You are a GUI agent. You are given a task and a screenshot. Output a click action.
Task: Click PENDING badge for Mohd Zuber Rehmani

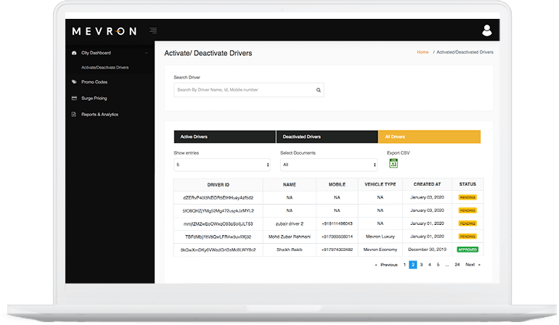468,236
